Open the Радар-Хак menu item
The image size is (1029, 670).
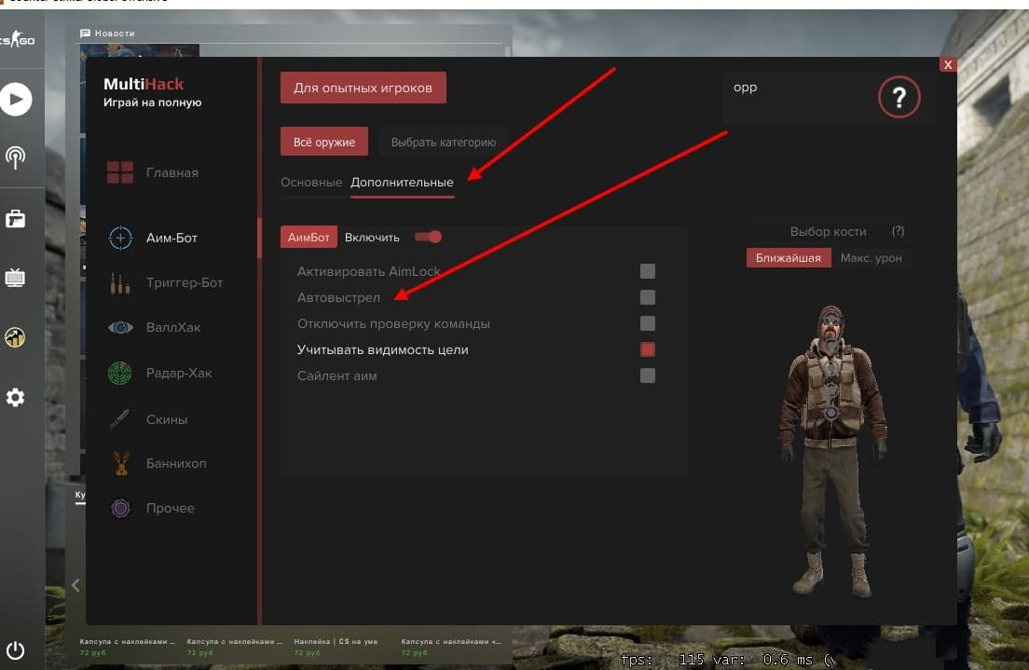[179, 373]
